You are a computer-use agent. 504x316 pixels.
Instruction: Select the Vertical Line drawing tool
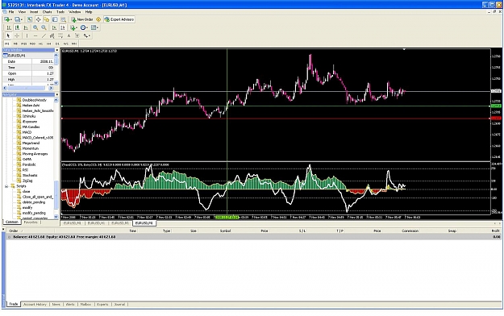pyautogui.click(x=27, y=35)
